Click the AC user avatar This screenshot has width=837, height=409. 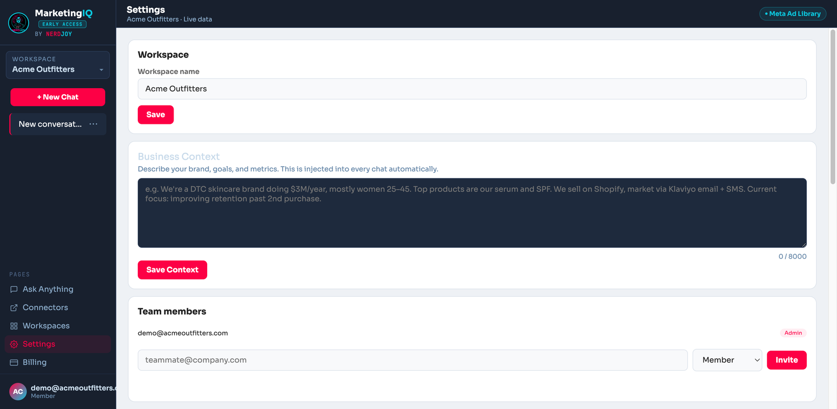point(18,392)
